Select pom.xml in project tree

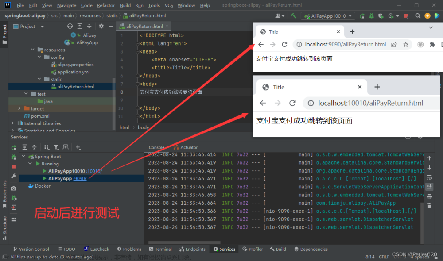(37, 116)
